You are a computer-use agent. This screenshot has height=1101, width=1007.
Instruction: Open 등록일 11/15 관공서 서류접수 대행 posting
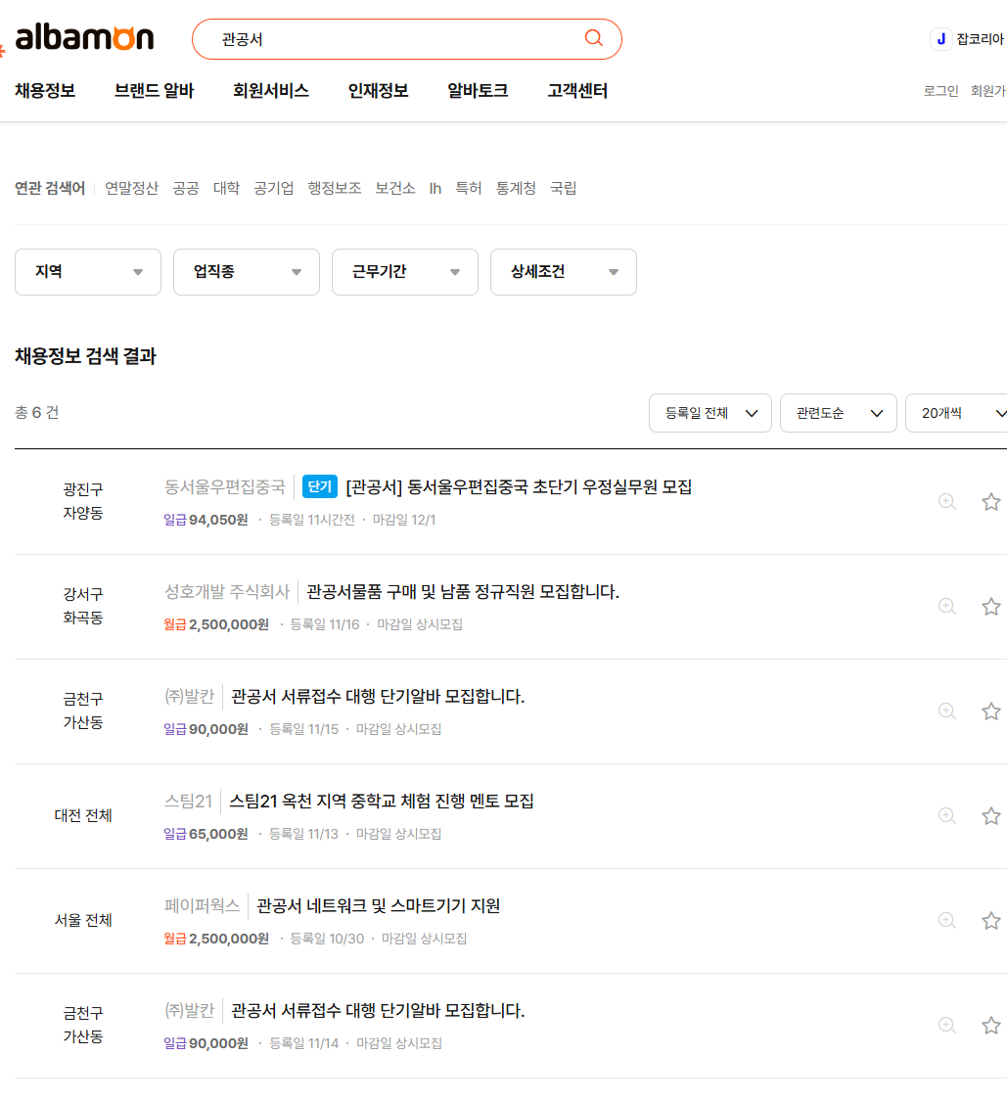pos(378,696)
